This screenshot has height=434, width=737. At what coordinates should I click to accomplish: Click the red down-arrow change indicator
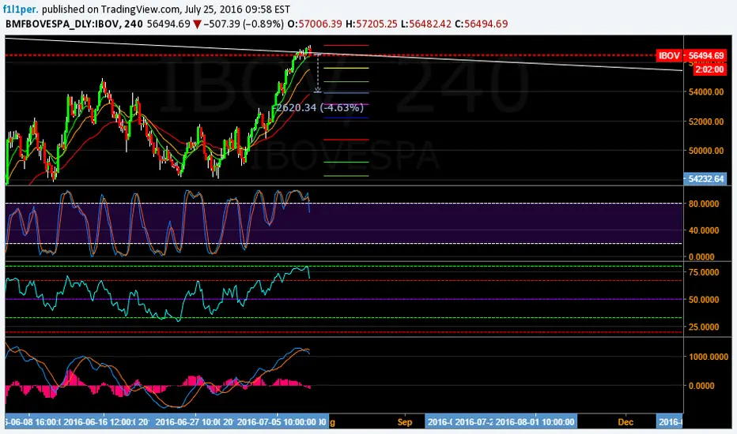[x=198, y=24]
